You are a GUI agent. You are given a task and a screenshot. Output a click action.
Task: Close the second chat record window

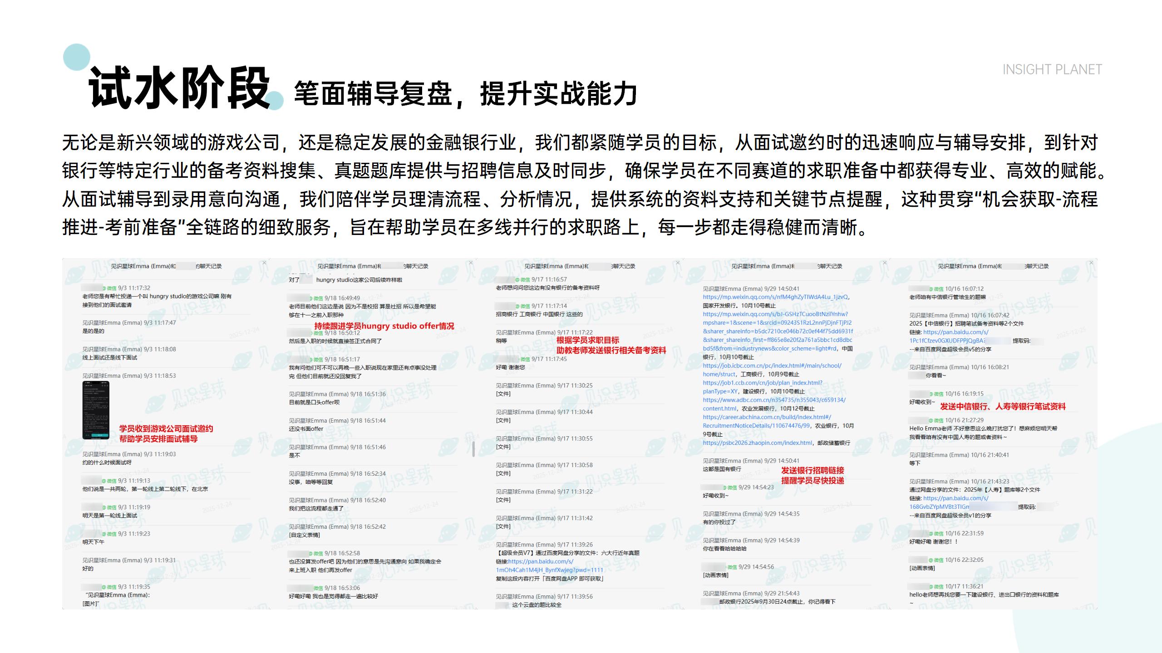[471, 263]
